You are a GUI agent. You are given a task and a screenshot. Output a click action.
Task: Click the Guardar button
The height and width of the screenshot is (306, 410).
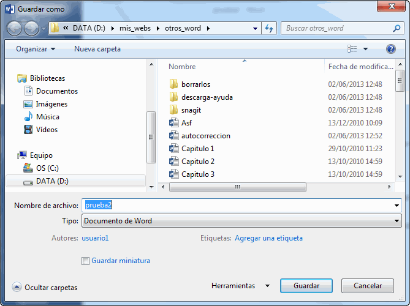coord(306,286)
